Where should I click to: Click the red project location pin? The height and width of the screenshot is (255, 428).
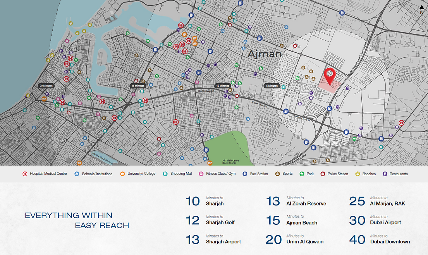(330, 76)
